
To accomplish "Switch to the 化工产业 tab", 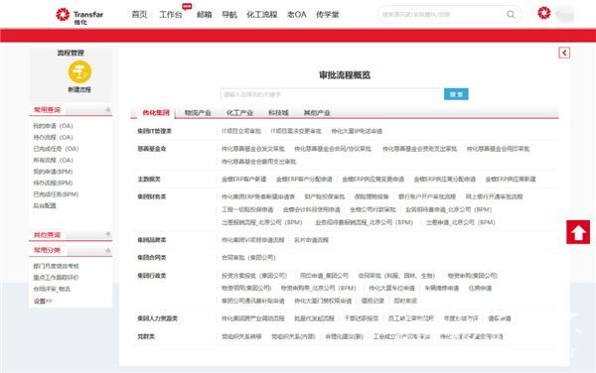I will point(239,113).
